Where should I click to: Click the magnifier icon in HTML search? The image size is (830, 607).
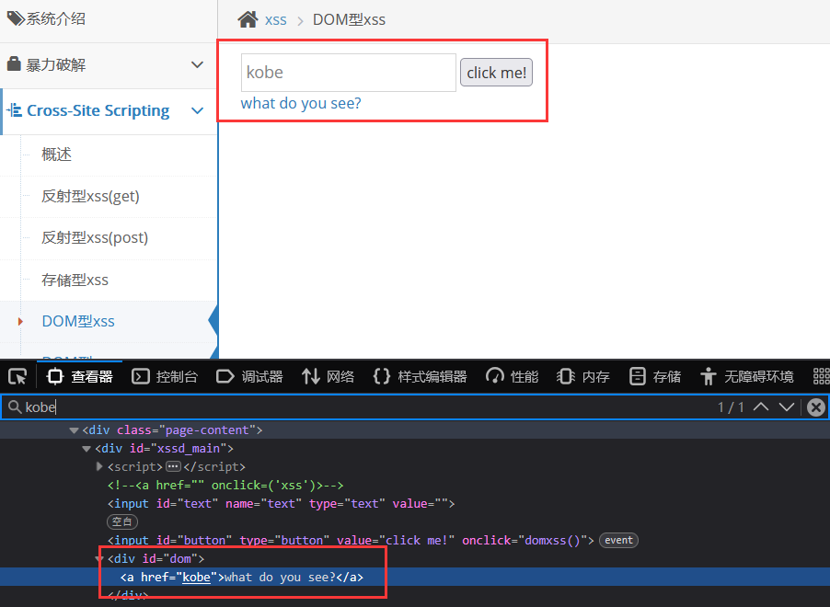pos(15,407)
